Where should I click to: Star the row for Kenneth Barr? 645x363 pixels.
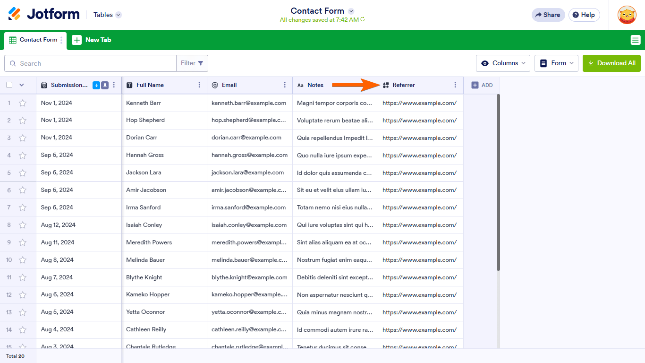pyautogui.click(x=22, y=103)
